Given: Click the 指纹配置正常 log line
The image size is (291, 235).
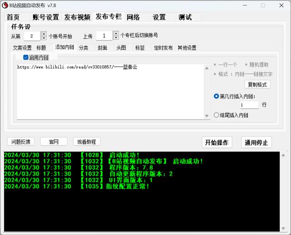Looking at the screenshot, I should (76, 186).
